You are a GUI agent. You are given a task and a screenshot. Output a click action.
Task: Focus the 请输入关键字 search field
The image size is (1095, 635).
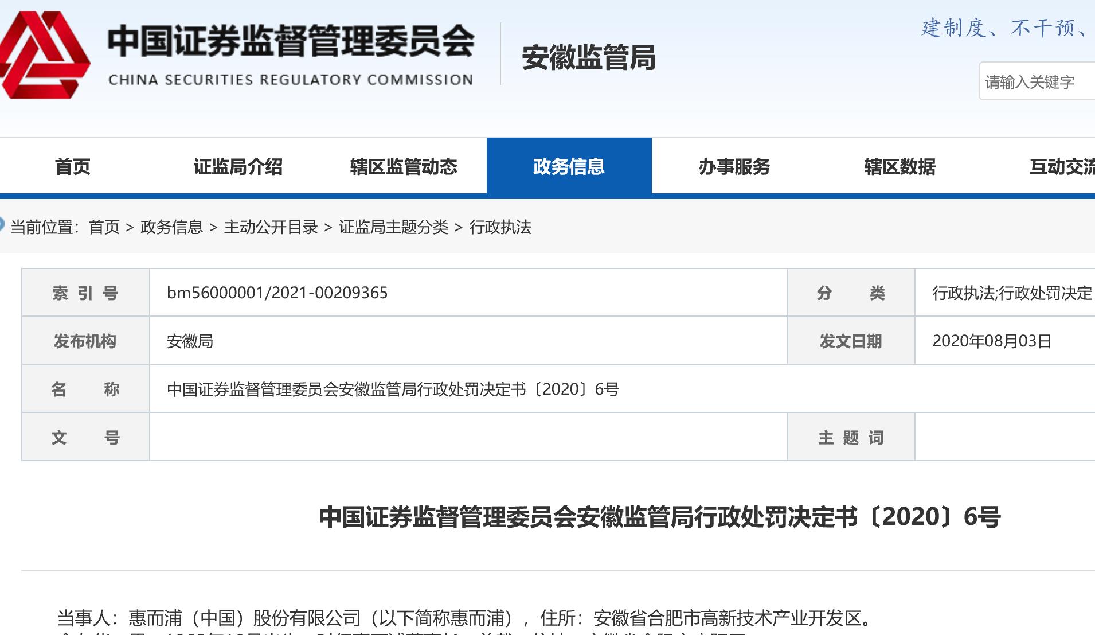(x=1037, y=81)
